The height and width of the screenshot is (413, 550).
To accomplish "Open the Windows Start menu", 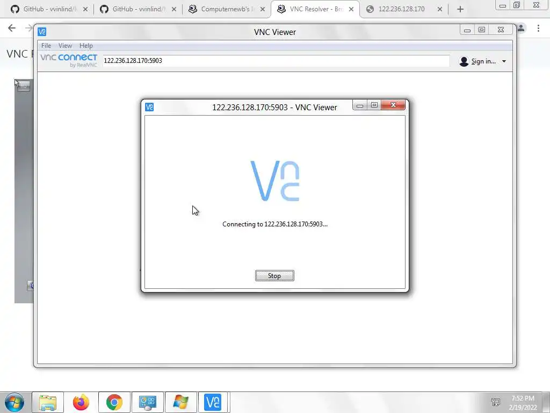I will pos(14,402).
